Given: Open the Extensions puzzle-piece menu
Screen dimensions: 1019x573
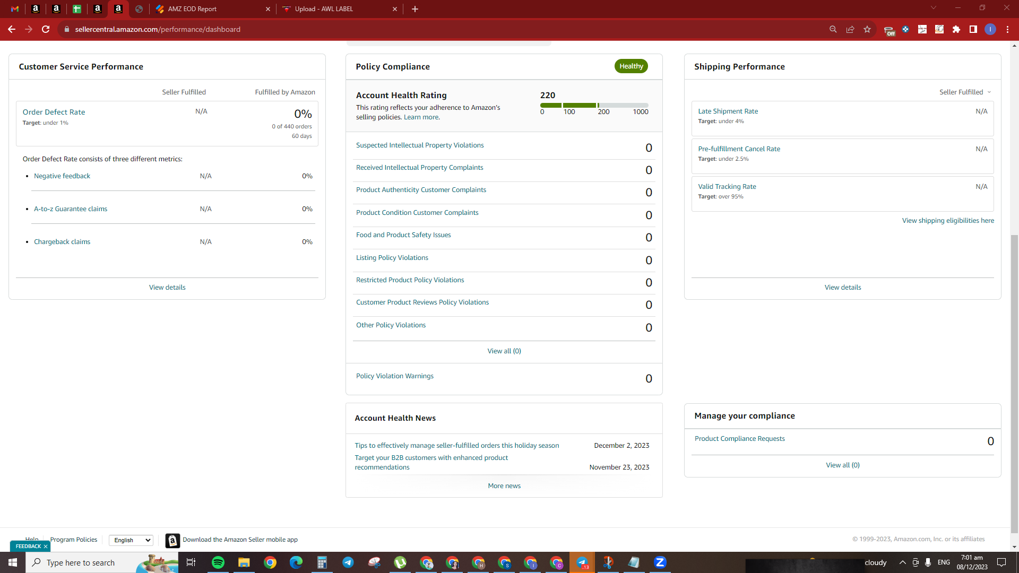Looking at the screenshot, I should pos(956,30).
